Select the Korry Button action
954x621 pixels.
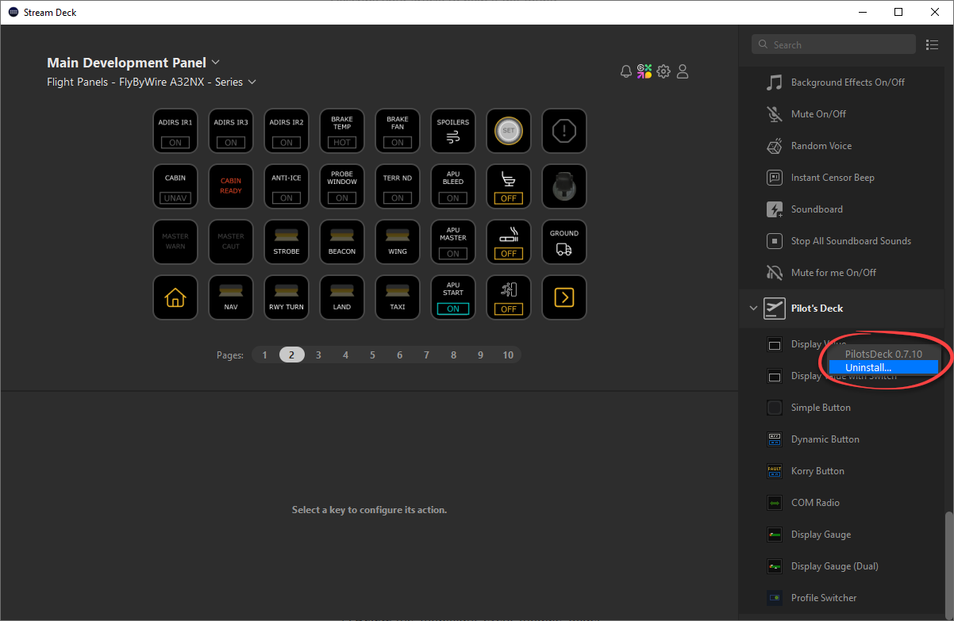coord(842,471)
